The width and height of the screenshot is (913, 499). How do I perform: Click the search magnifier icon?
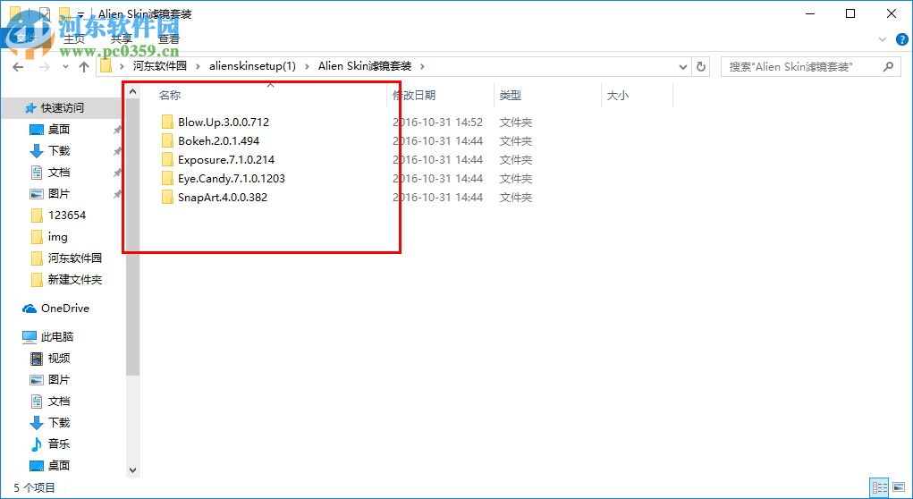coord(888,66)
